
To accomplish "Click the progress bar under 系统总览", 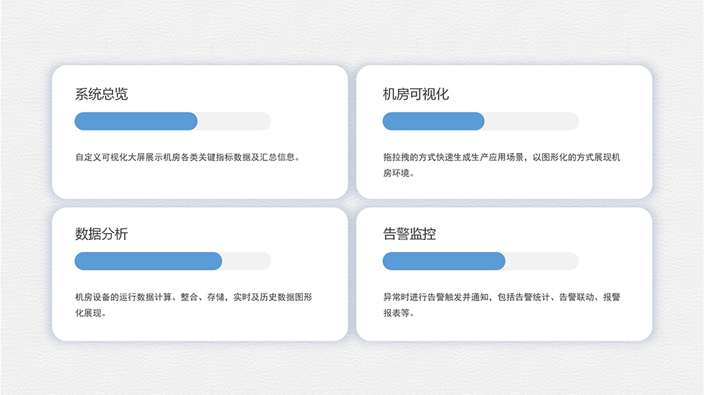I will 173,121.
